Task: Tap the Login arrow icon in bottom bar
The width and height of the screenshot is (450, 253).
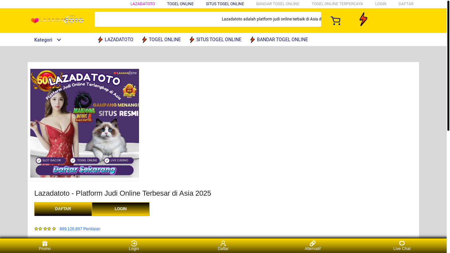Action: coord(134,243)
